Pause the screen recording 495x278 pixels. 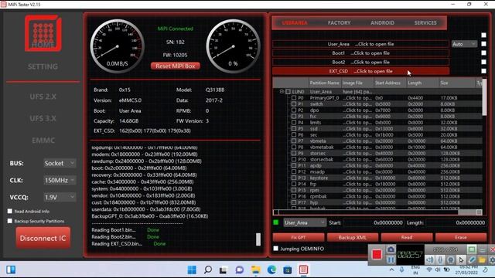[x=391, y=259]
